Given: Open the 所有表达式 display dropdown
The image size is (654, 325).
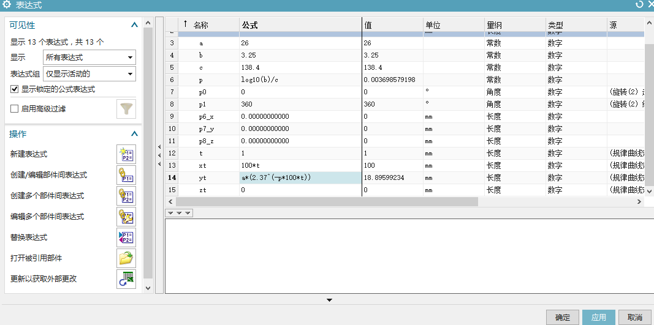Looking at the screenshot, I should [89, 58].
